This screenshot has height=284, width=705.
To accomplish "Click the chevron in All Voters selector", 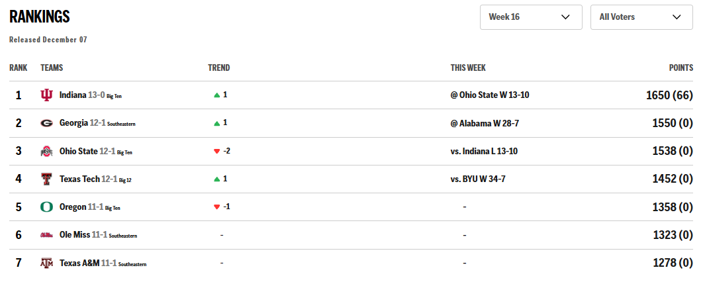I will [x=676, y=17].
